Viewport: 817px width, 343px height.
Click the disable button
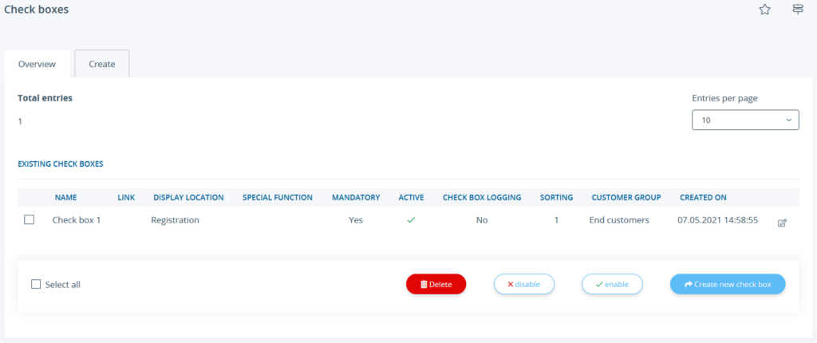(523, 284)
